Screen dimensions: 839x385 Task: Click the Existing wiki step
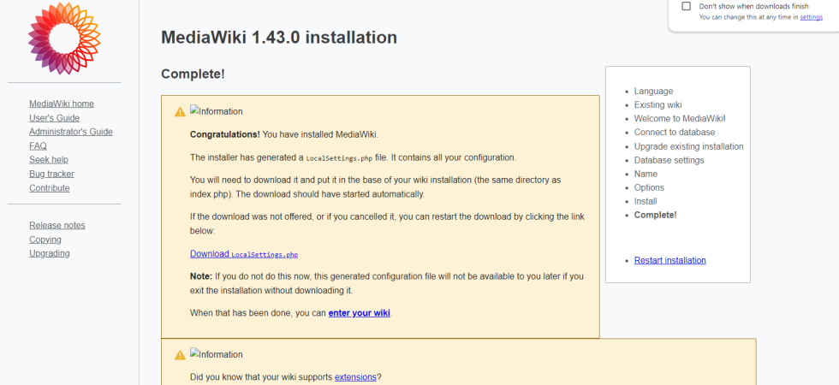click(x=658, y=104)
